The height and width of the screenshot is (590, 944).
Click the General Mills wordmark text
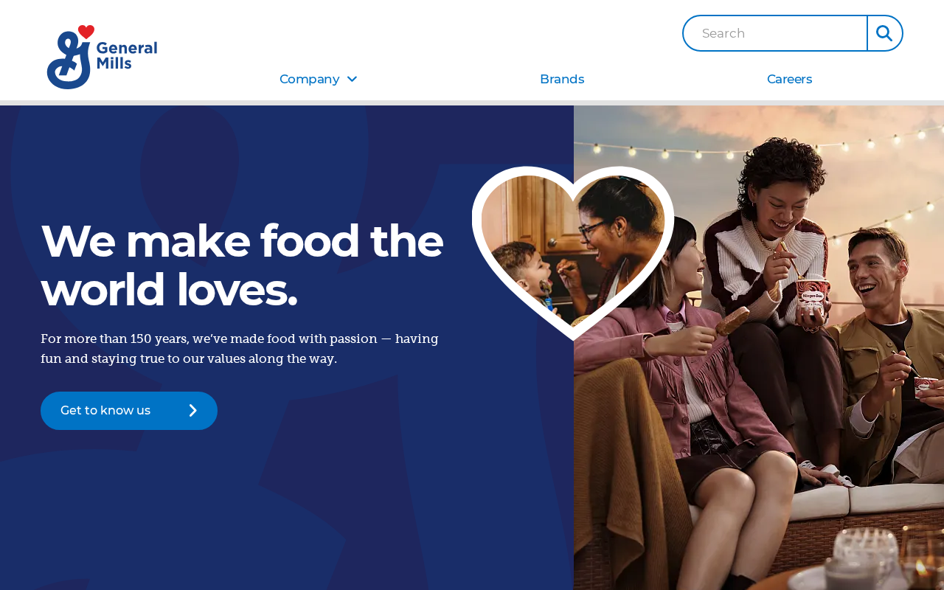click(127, 56)
